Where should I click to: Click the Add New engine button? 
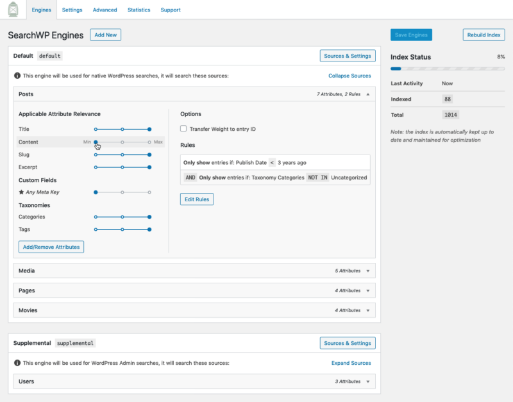(105, 35)
